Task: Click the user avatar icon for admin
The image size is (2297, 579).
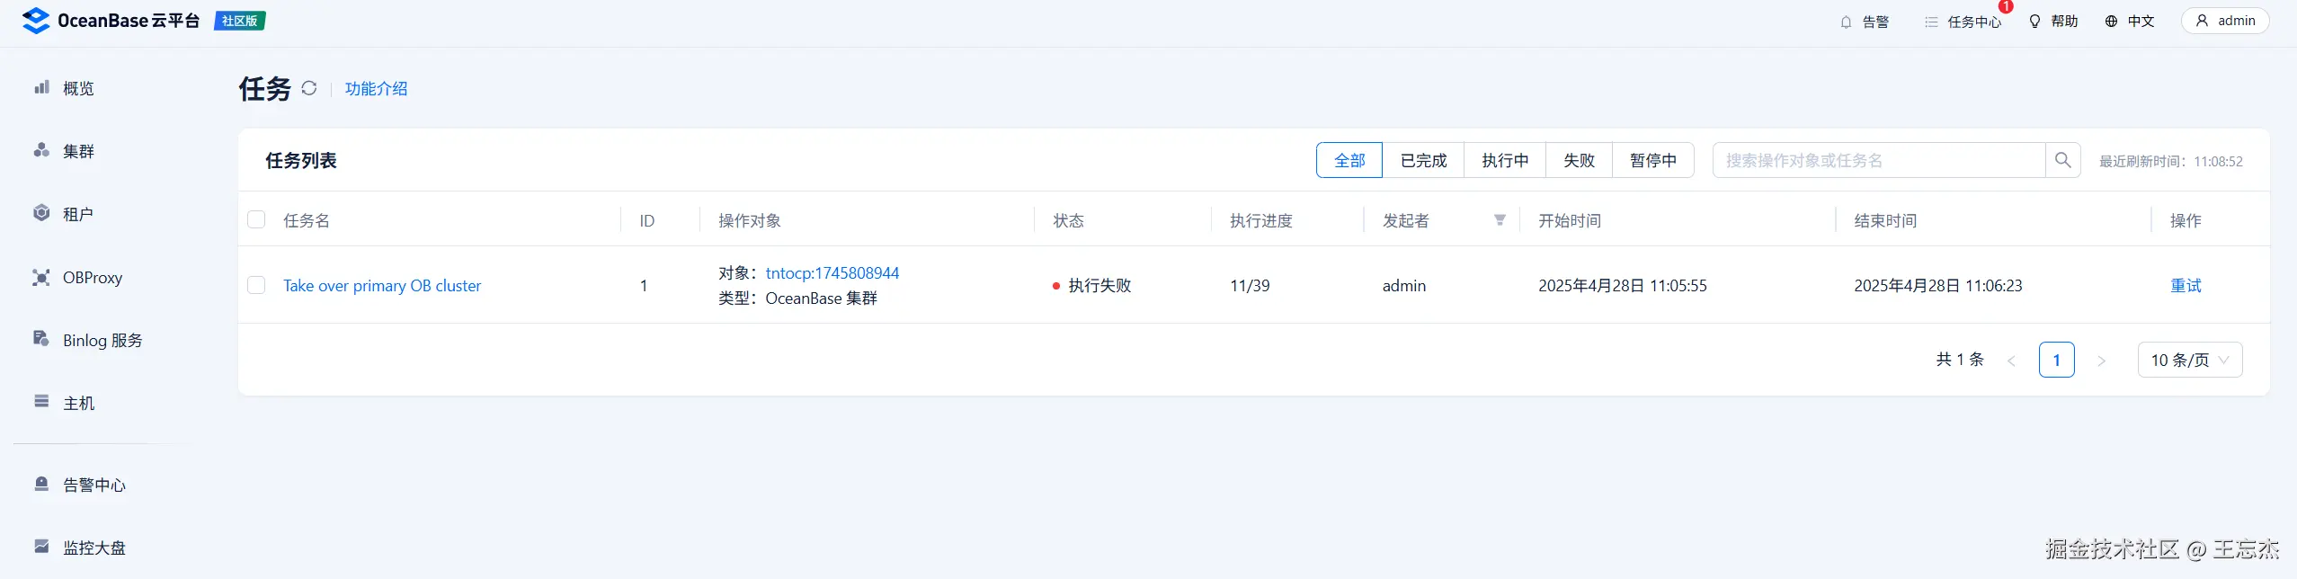Action: pyautogui.click(x=2202, y=21)
